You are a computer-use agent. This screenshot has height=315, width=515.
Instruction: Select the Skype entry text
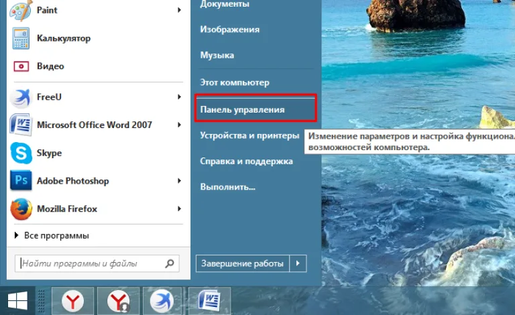(x=49, y=153)
